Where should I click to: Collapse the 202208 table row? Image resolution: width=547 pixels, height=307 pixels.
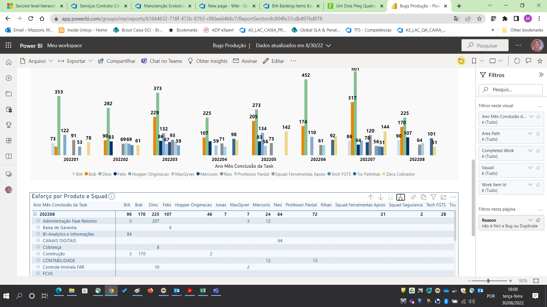(35, 214)
